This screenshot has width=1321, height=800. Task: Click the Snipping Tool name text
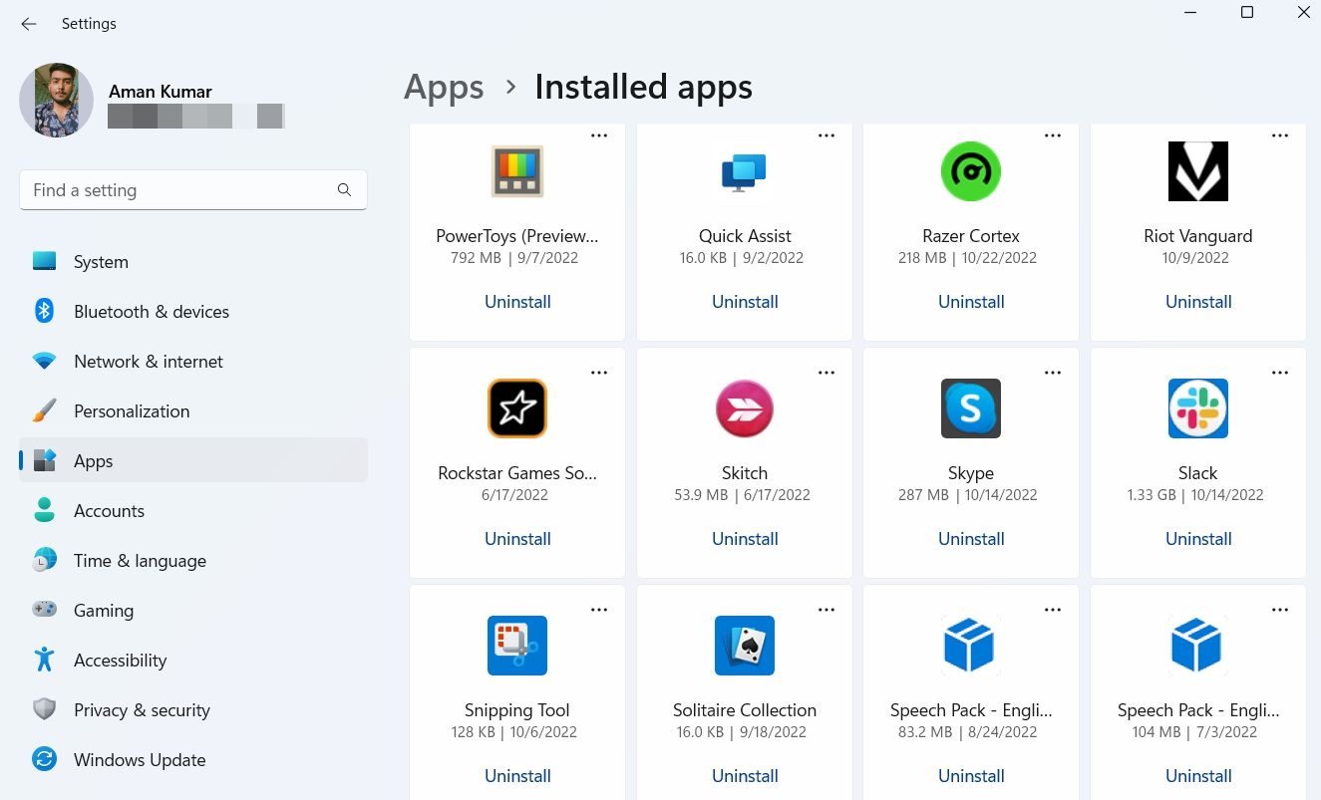click(517, 710)
